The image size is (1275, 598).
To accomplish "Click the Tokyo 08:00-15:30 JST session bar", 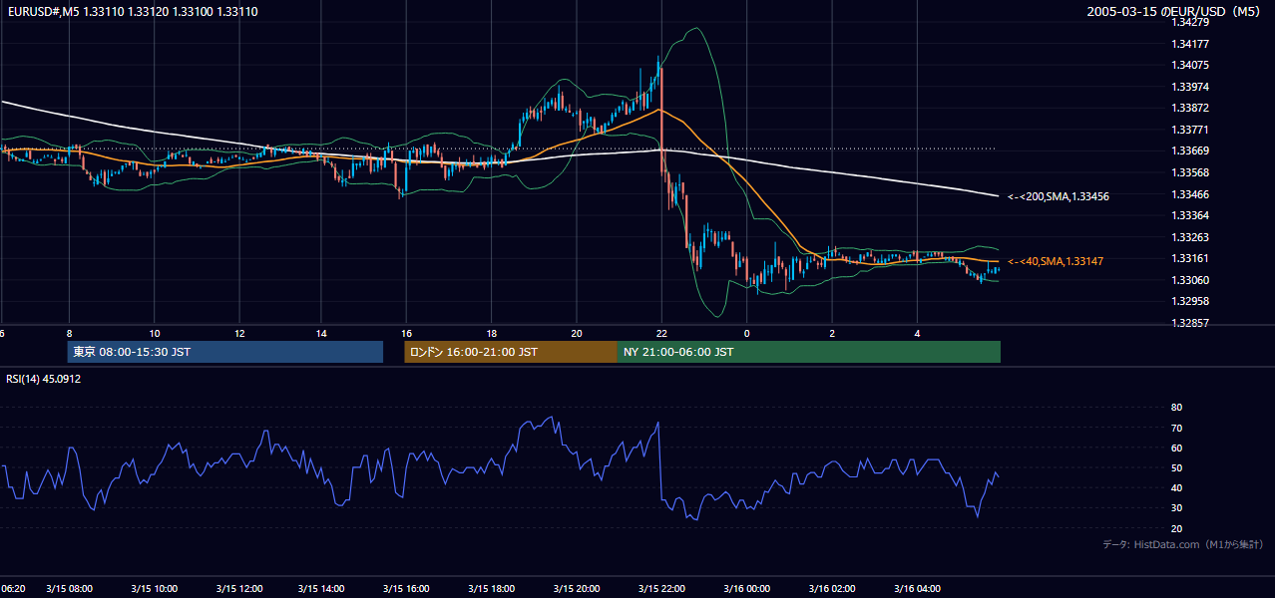I will coord(225,352).
